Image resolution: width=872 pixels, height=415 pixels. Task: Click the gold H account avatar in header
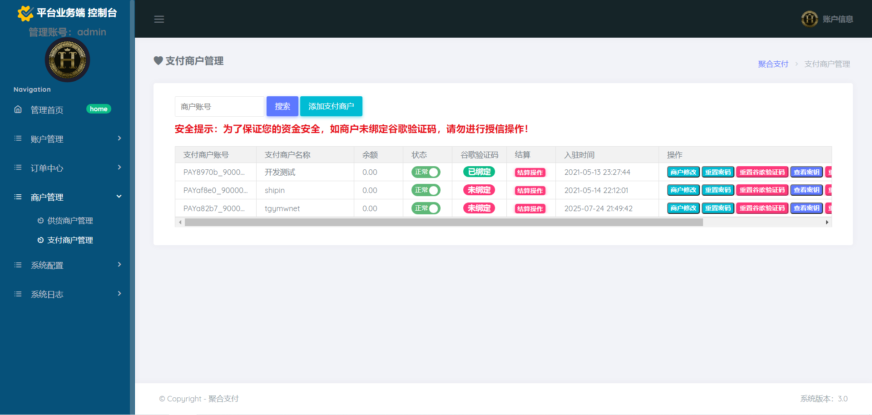coord(809,19)
